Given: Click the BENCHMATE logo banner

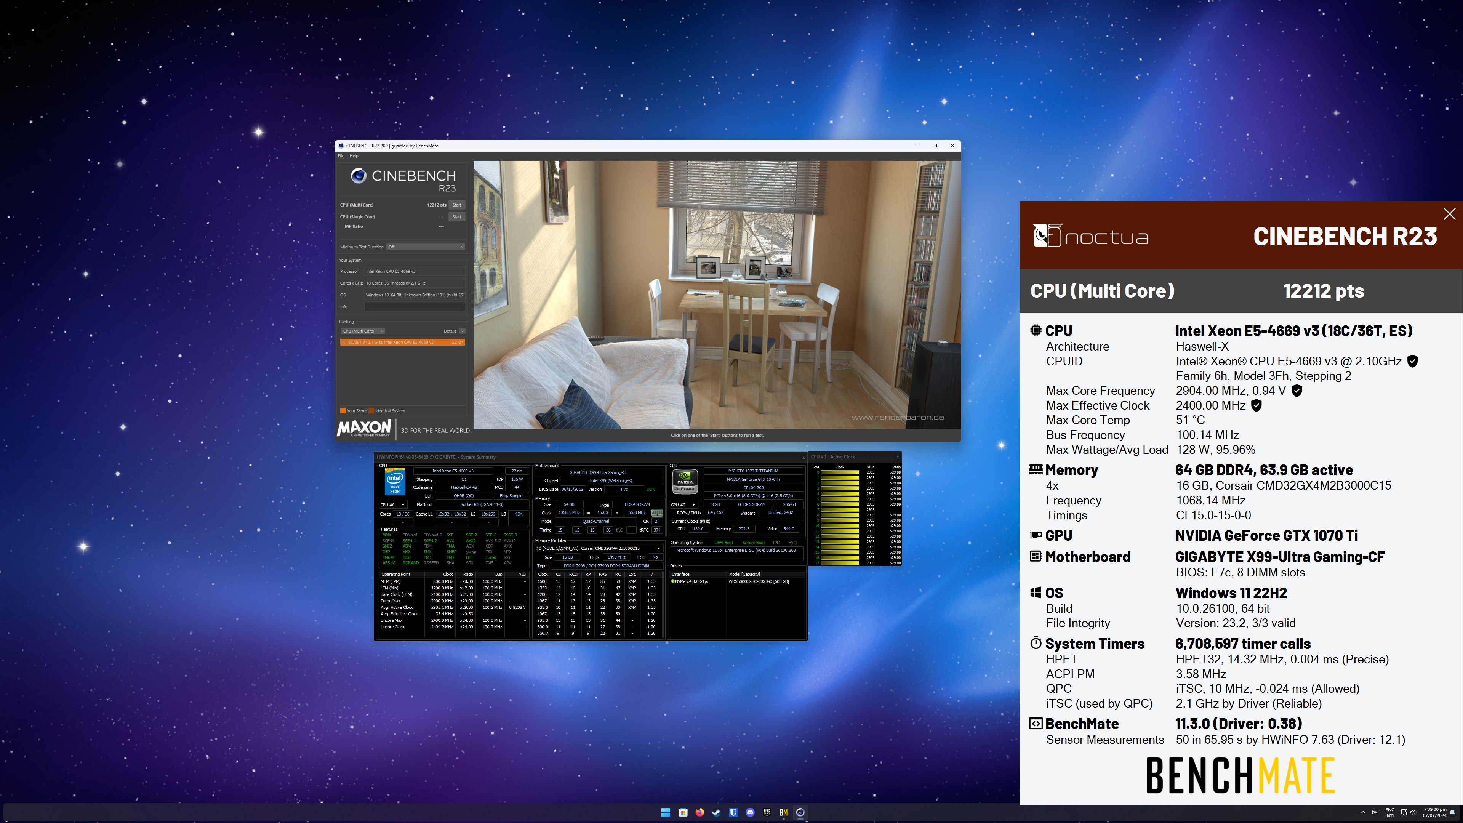Looking at the screenshot, I should pos(1241,775).
